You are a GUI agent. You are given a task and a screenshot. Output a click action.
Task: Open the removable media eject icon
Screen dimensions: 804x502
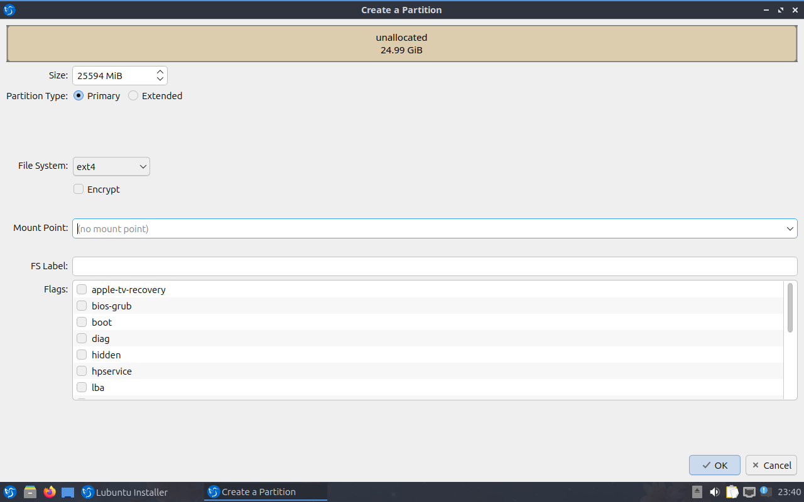[697, 492]
